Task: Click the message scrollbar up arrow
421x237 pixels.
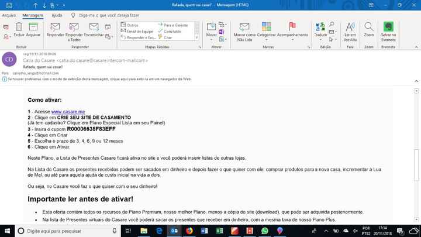Action: [x=416, y=91]
